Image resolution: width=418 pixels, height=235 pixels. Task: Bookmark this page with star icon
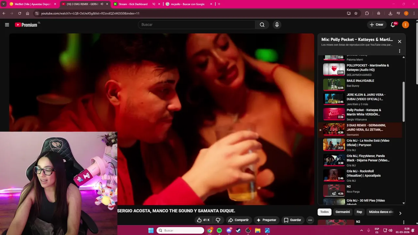(x=356, y=13)
